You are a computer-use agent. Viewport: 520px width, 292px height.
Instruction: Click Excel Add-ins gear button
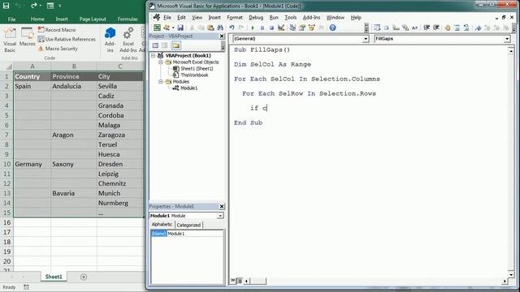click(x=128, y=40)
